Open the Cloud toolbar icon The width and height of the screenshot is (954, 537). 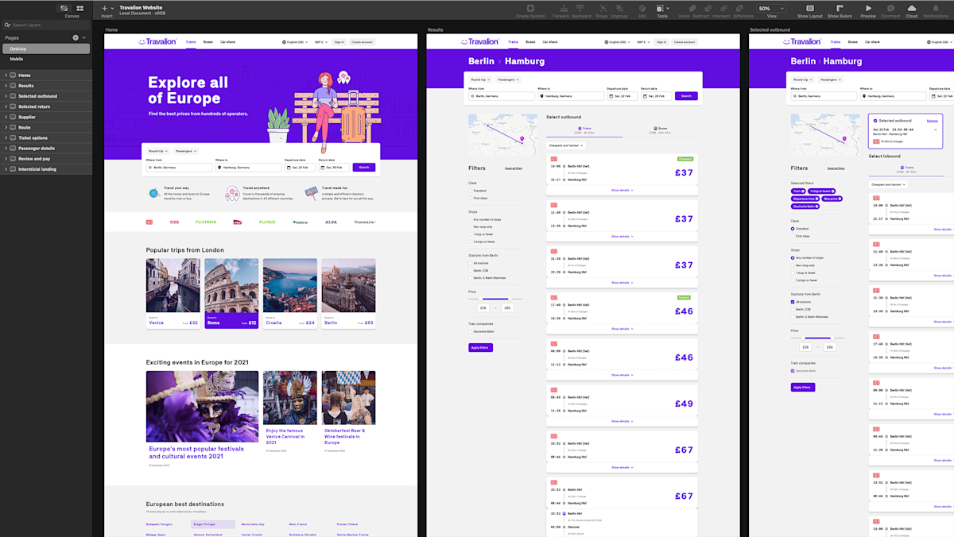[911, 8]
